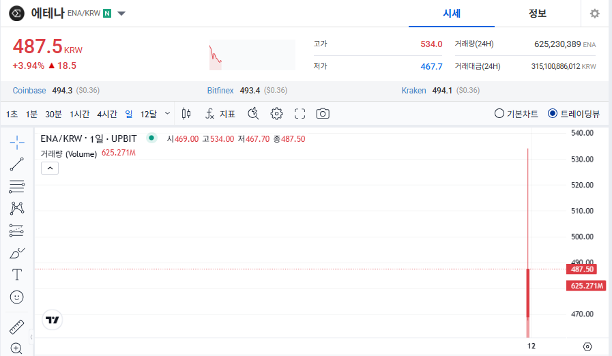The width and height of the screenshot is (612, 356).
Task: Set chart interval to 12달
Action: 148,114
